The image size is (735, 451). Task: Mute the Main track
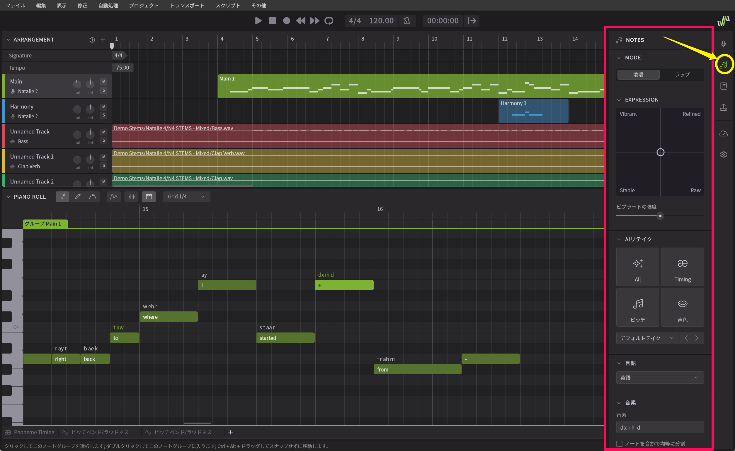[x=104, y=82]
